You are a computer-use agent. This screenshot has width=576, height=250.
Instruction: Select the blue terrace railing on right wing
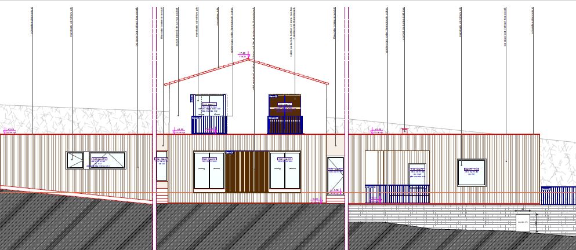click(397, 194)
